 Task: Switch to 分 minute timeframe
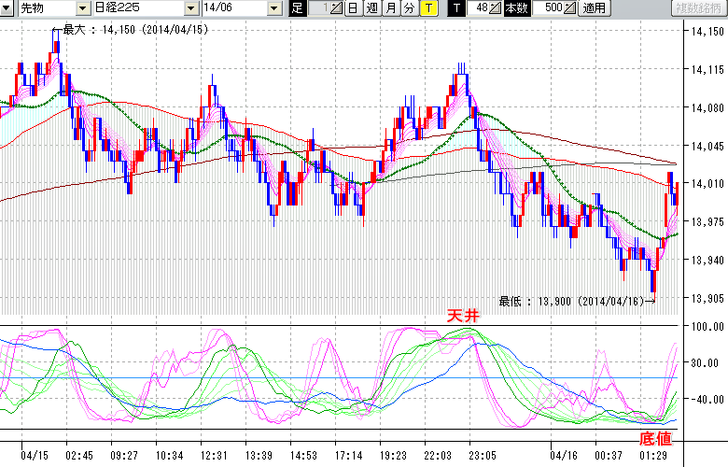pos(409,8)
